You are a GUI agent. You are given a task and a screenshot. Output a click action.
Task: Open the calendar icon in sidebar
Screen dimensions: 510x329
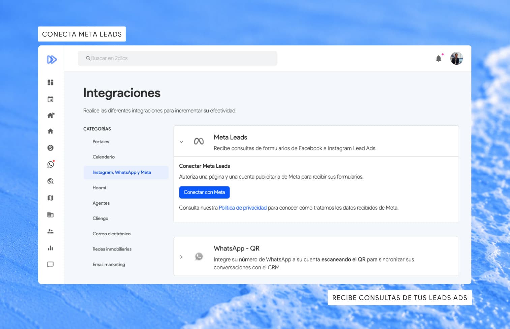click(51, 99)
